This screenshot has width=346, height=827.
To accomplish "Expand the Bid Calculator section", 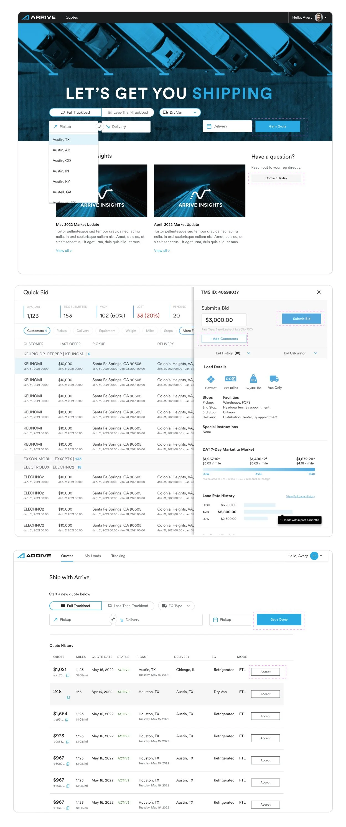I will click(x=300, y=353).
